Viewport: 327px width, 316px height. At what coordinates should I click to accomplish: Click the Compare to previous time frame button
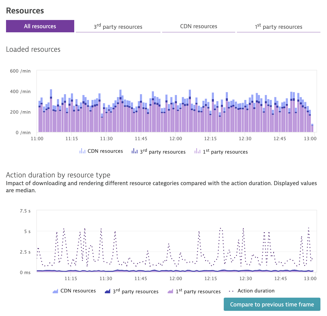[x=272, y=304]
